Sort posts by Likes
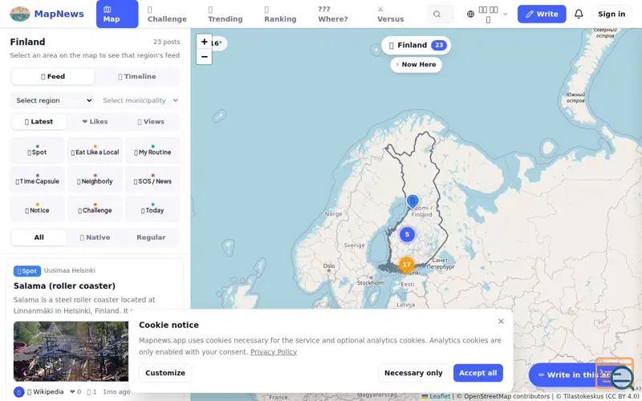Viewport: 642px width, 401px height. click(x=95, y=122)
